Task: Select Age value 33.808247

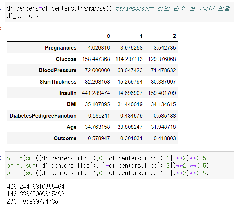Action: [130, 127]
